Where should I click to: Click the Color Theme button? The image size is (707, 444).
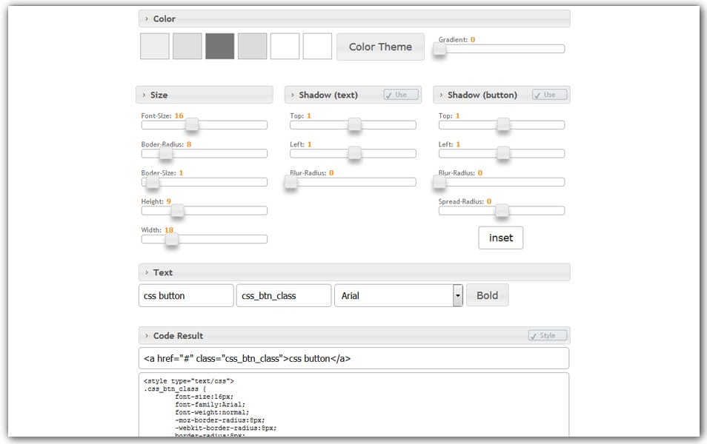380,46
